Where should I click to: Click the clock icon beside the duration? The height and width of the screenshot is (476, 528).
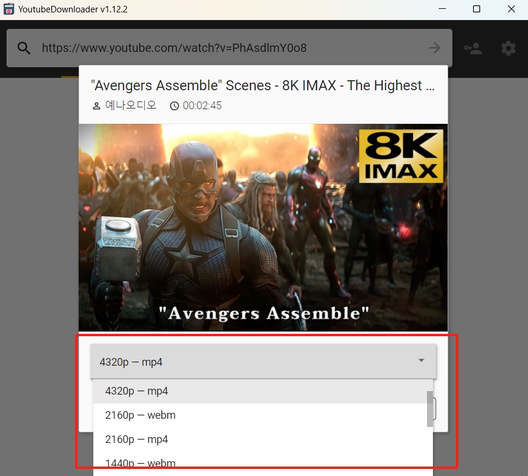click(x=174, y=106)
